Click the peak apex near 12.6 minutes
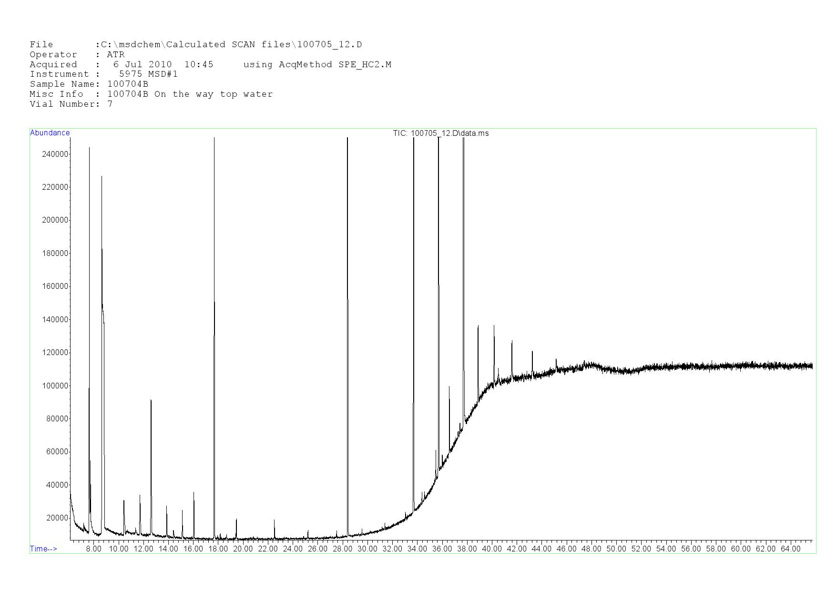This screenshot has width=836, height=591. point(151,400)
